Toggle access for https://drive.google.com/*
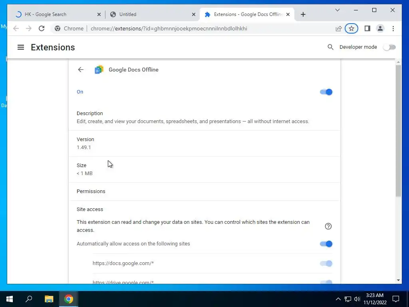The height and width of the screenshot is (307, 409). coord(326,282)
